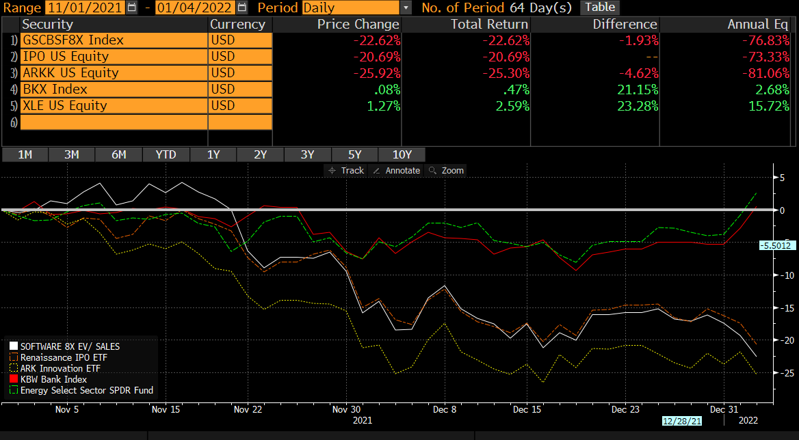Select the 1M time range tab
The width and height of the screenshot is (799, 440).
tap(25, 154)
